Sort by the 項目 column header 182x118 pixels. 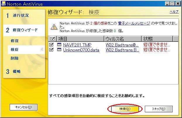80,39
